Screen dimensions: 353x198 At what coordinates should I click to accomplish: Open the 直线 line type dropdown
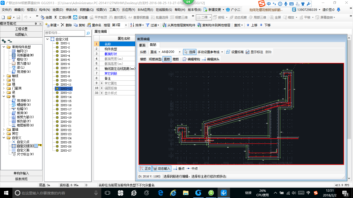(159, 52)
